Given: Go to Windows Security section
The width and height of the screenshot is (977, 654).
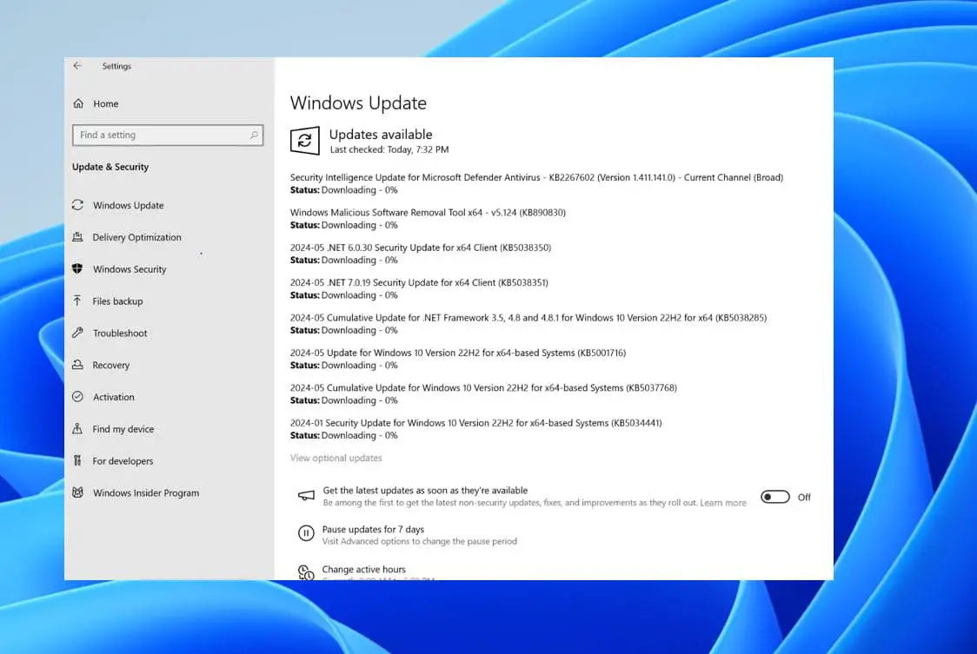Looking at the screenshot, I should [130, 269].
